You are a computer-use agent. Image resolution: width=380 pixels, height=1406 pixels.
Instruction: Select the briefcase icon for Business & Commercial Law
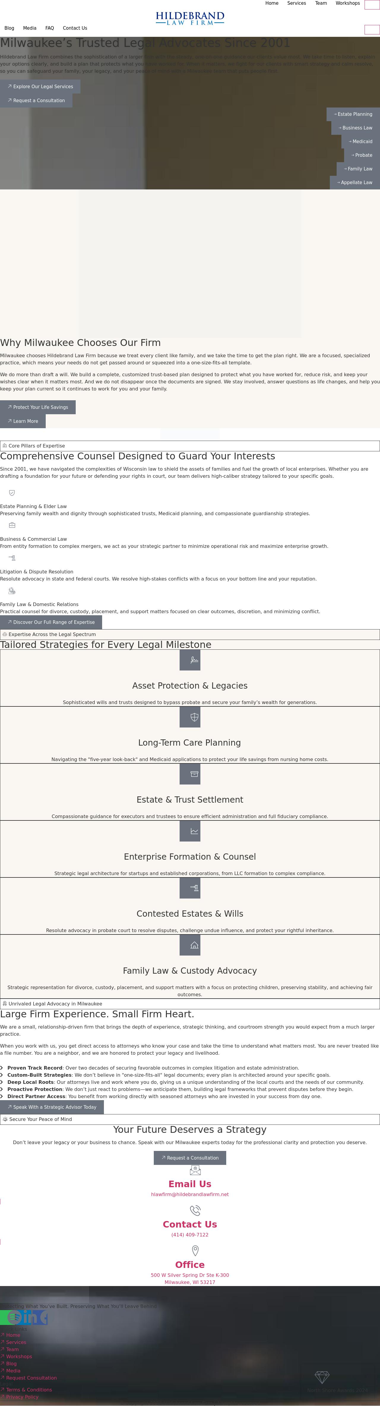12,525
